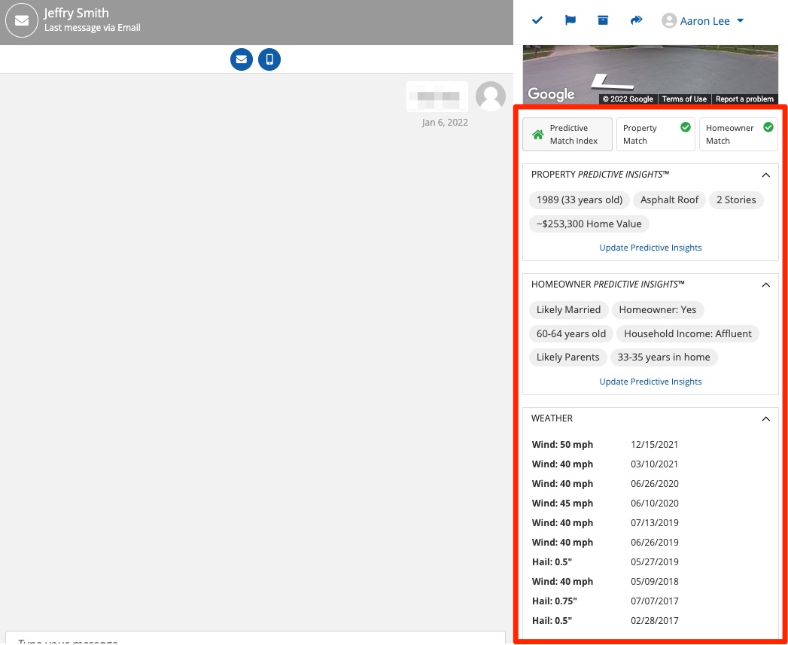Open the Predictive Match Index tab
Viewport: 788px width, 645px height.
click(x=567, y=135)
